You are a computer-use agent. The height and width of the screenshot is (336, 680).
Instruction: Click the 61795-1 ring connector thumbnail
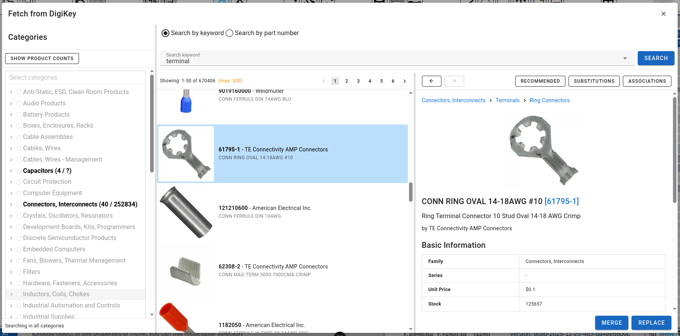click(186, 154)
